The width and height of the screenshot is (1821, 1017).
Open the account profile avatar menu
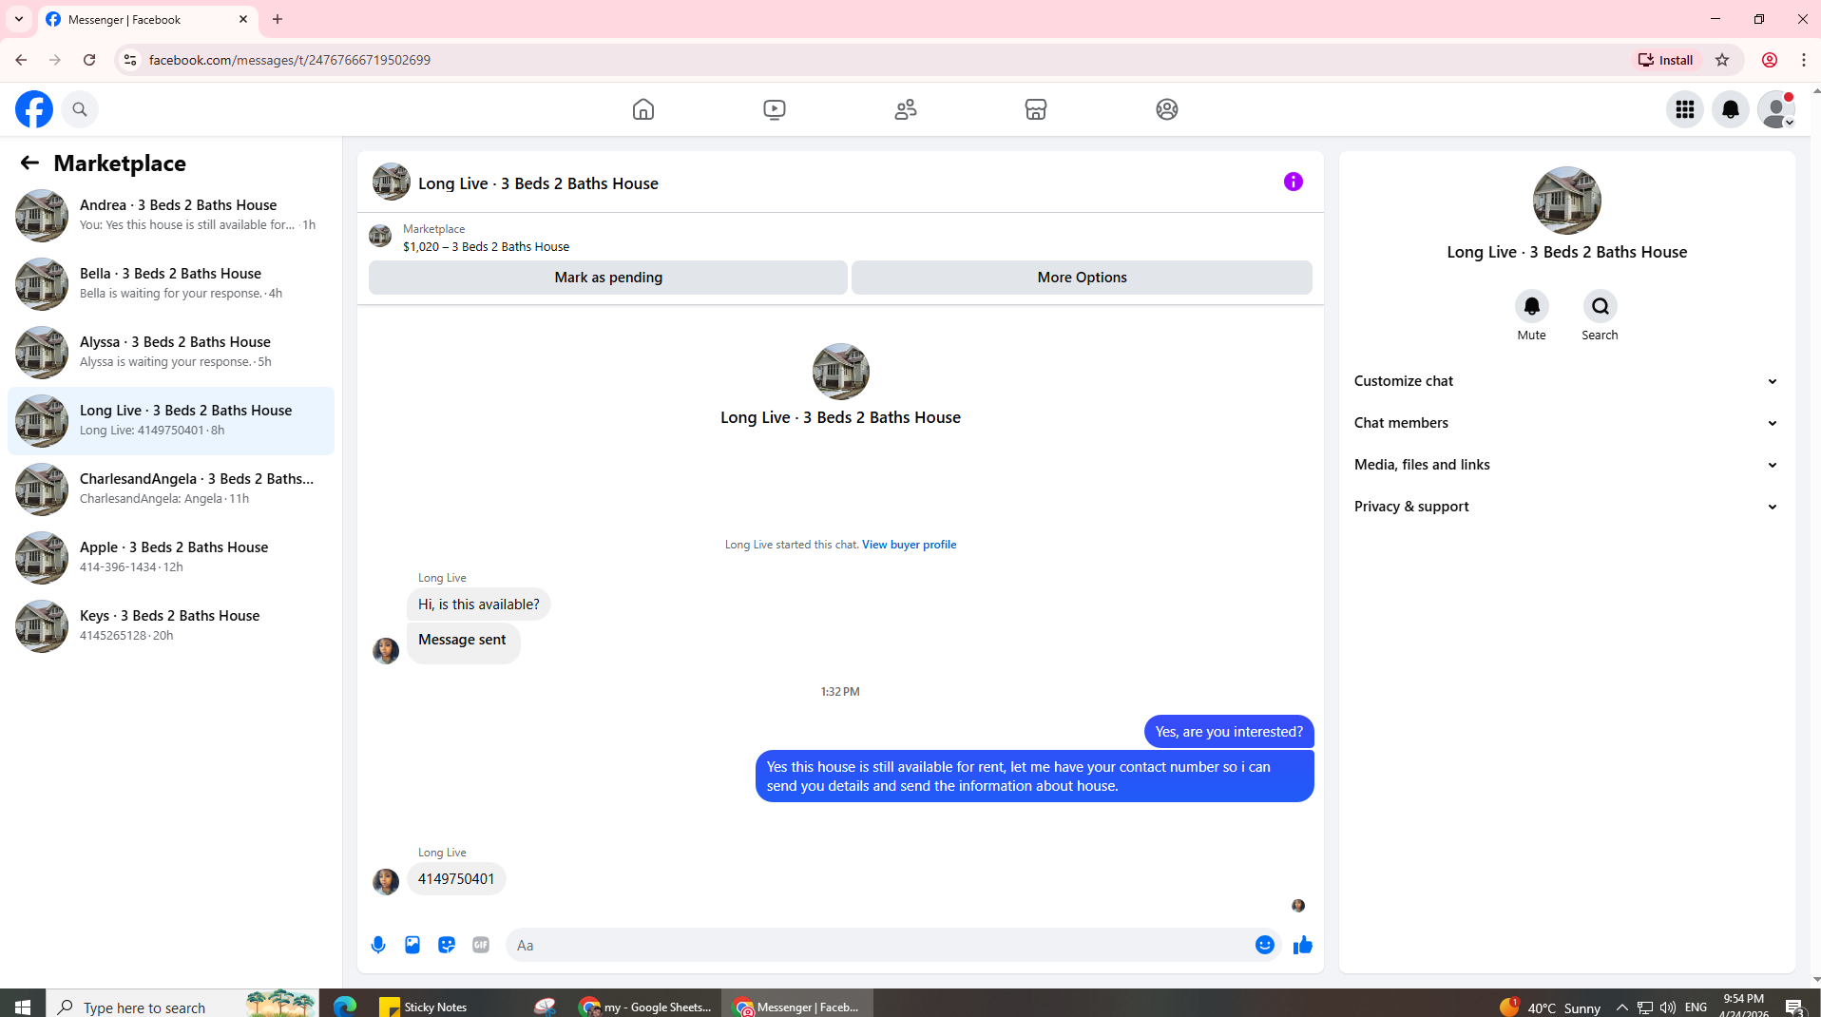point(1776,109)
